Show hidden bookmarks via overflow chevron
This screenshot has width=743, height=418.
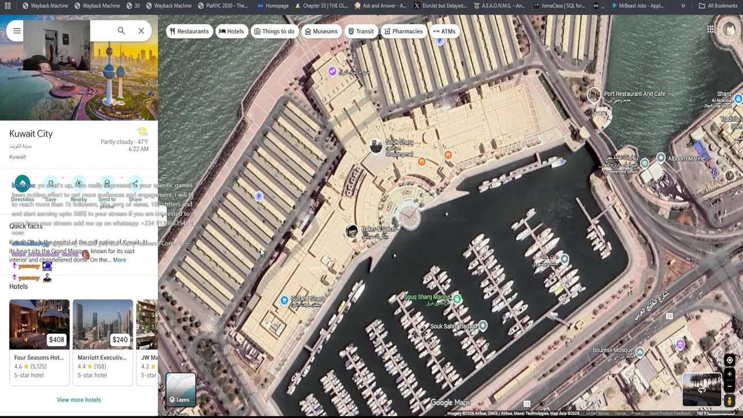(x=683, y=6)
